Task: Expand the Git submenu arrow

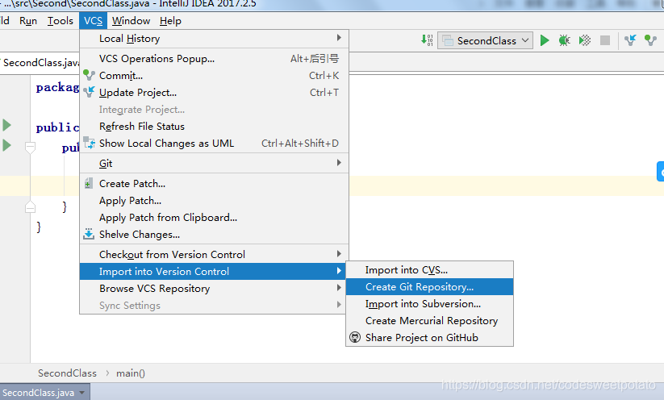Action: pos(339,163)
